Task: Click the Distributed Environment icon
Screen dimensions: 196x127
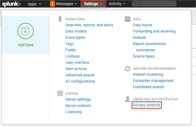Action: click(127, 68)
